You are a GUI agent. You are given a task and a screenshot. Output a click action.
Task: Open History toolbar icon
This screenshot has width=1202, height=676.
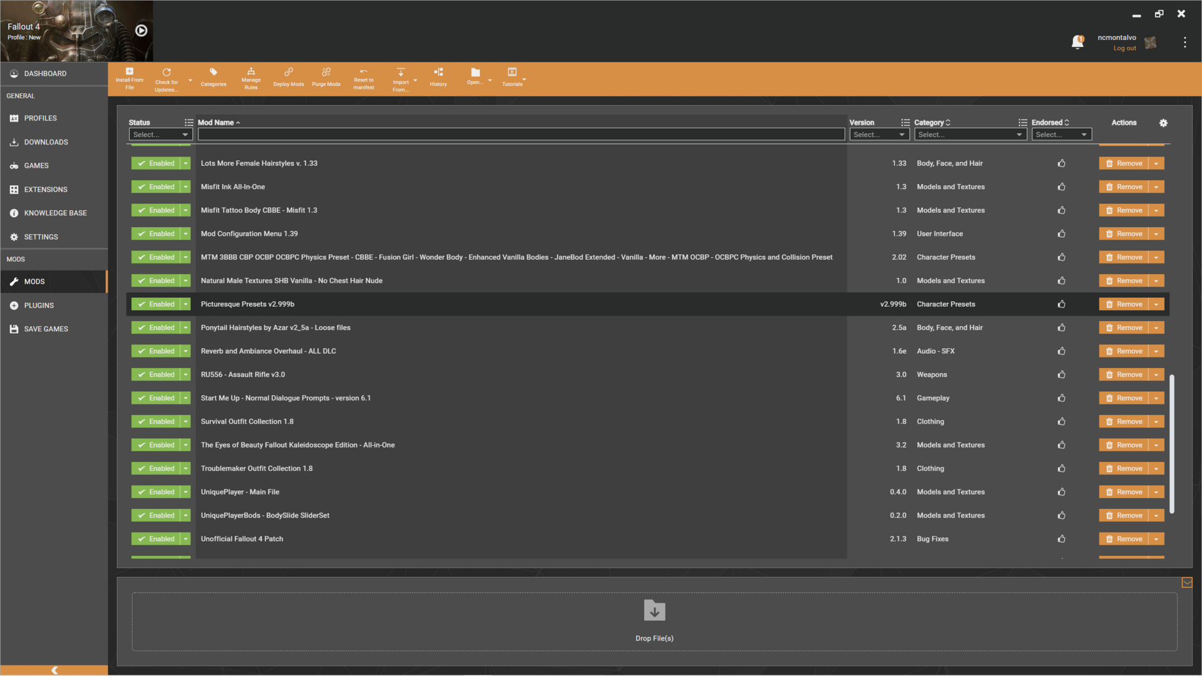click(438, 72)
